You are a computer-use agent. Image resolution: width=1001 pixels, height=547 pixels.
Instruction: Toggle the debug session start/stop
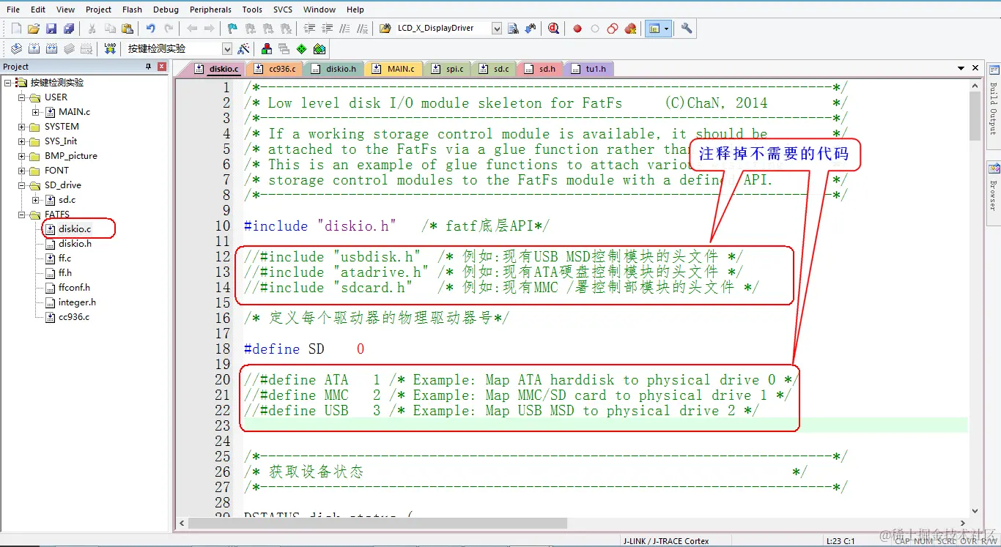[553, 29]
